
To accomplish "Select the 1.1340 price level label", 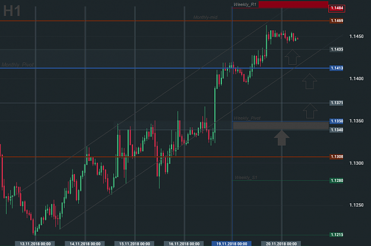I will pyautogui.click(x=337, y=130).
